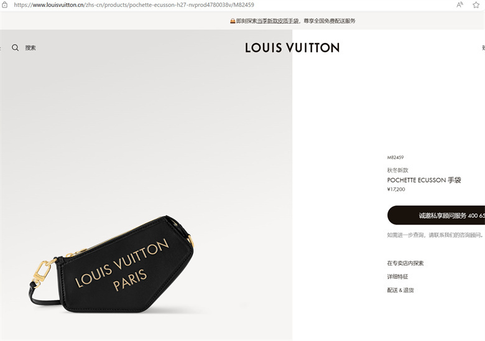
Task: Click the favorites star icon
Action: pyautogui.click(x=476, y=4)
